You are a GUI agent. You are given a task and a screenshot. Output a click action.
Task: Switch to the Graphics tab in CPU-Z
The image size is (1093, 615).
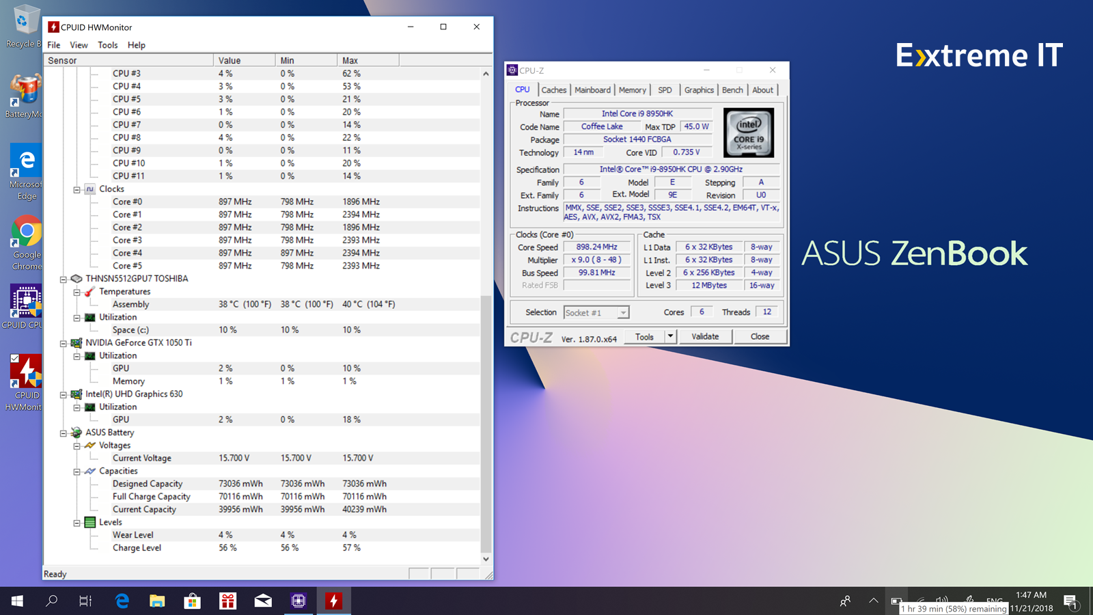point(699,90)
